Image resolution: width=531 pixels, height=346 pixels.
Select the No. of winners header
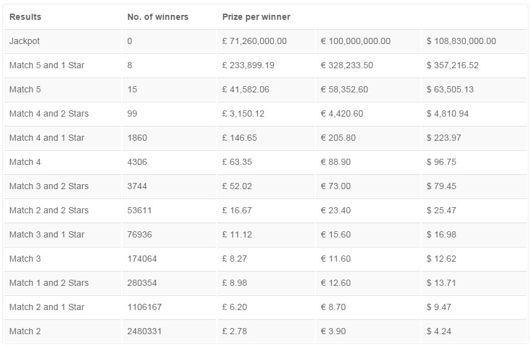pos(158,17)
